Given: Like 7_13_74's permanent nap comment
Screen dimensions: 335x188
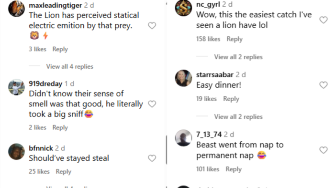Looking at the screenshot, I should 324,150.
